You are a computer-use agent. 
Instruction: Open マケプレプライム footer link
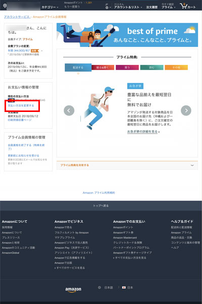coord(65,238)
